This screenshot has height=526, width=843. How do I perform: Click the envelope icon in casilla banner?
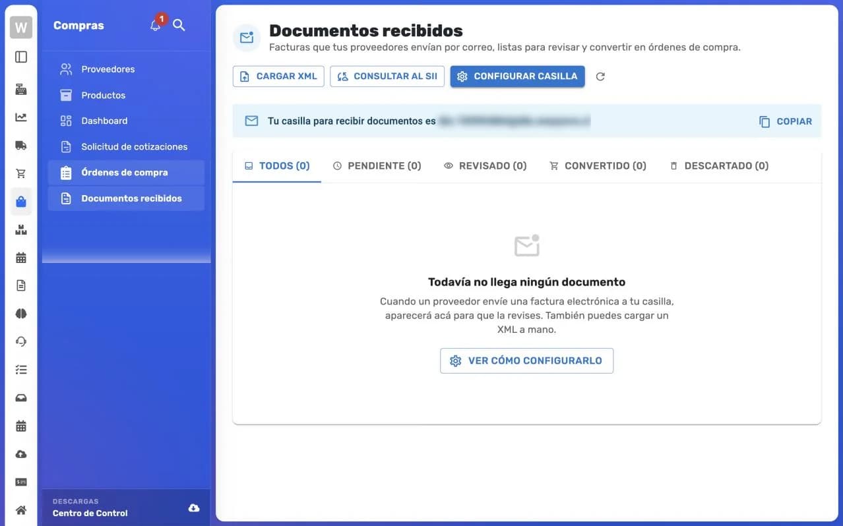pyautogui.click(x=251, y=121)
